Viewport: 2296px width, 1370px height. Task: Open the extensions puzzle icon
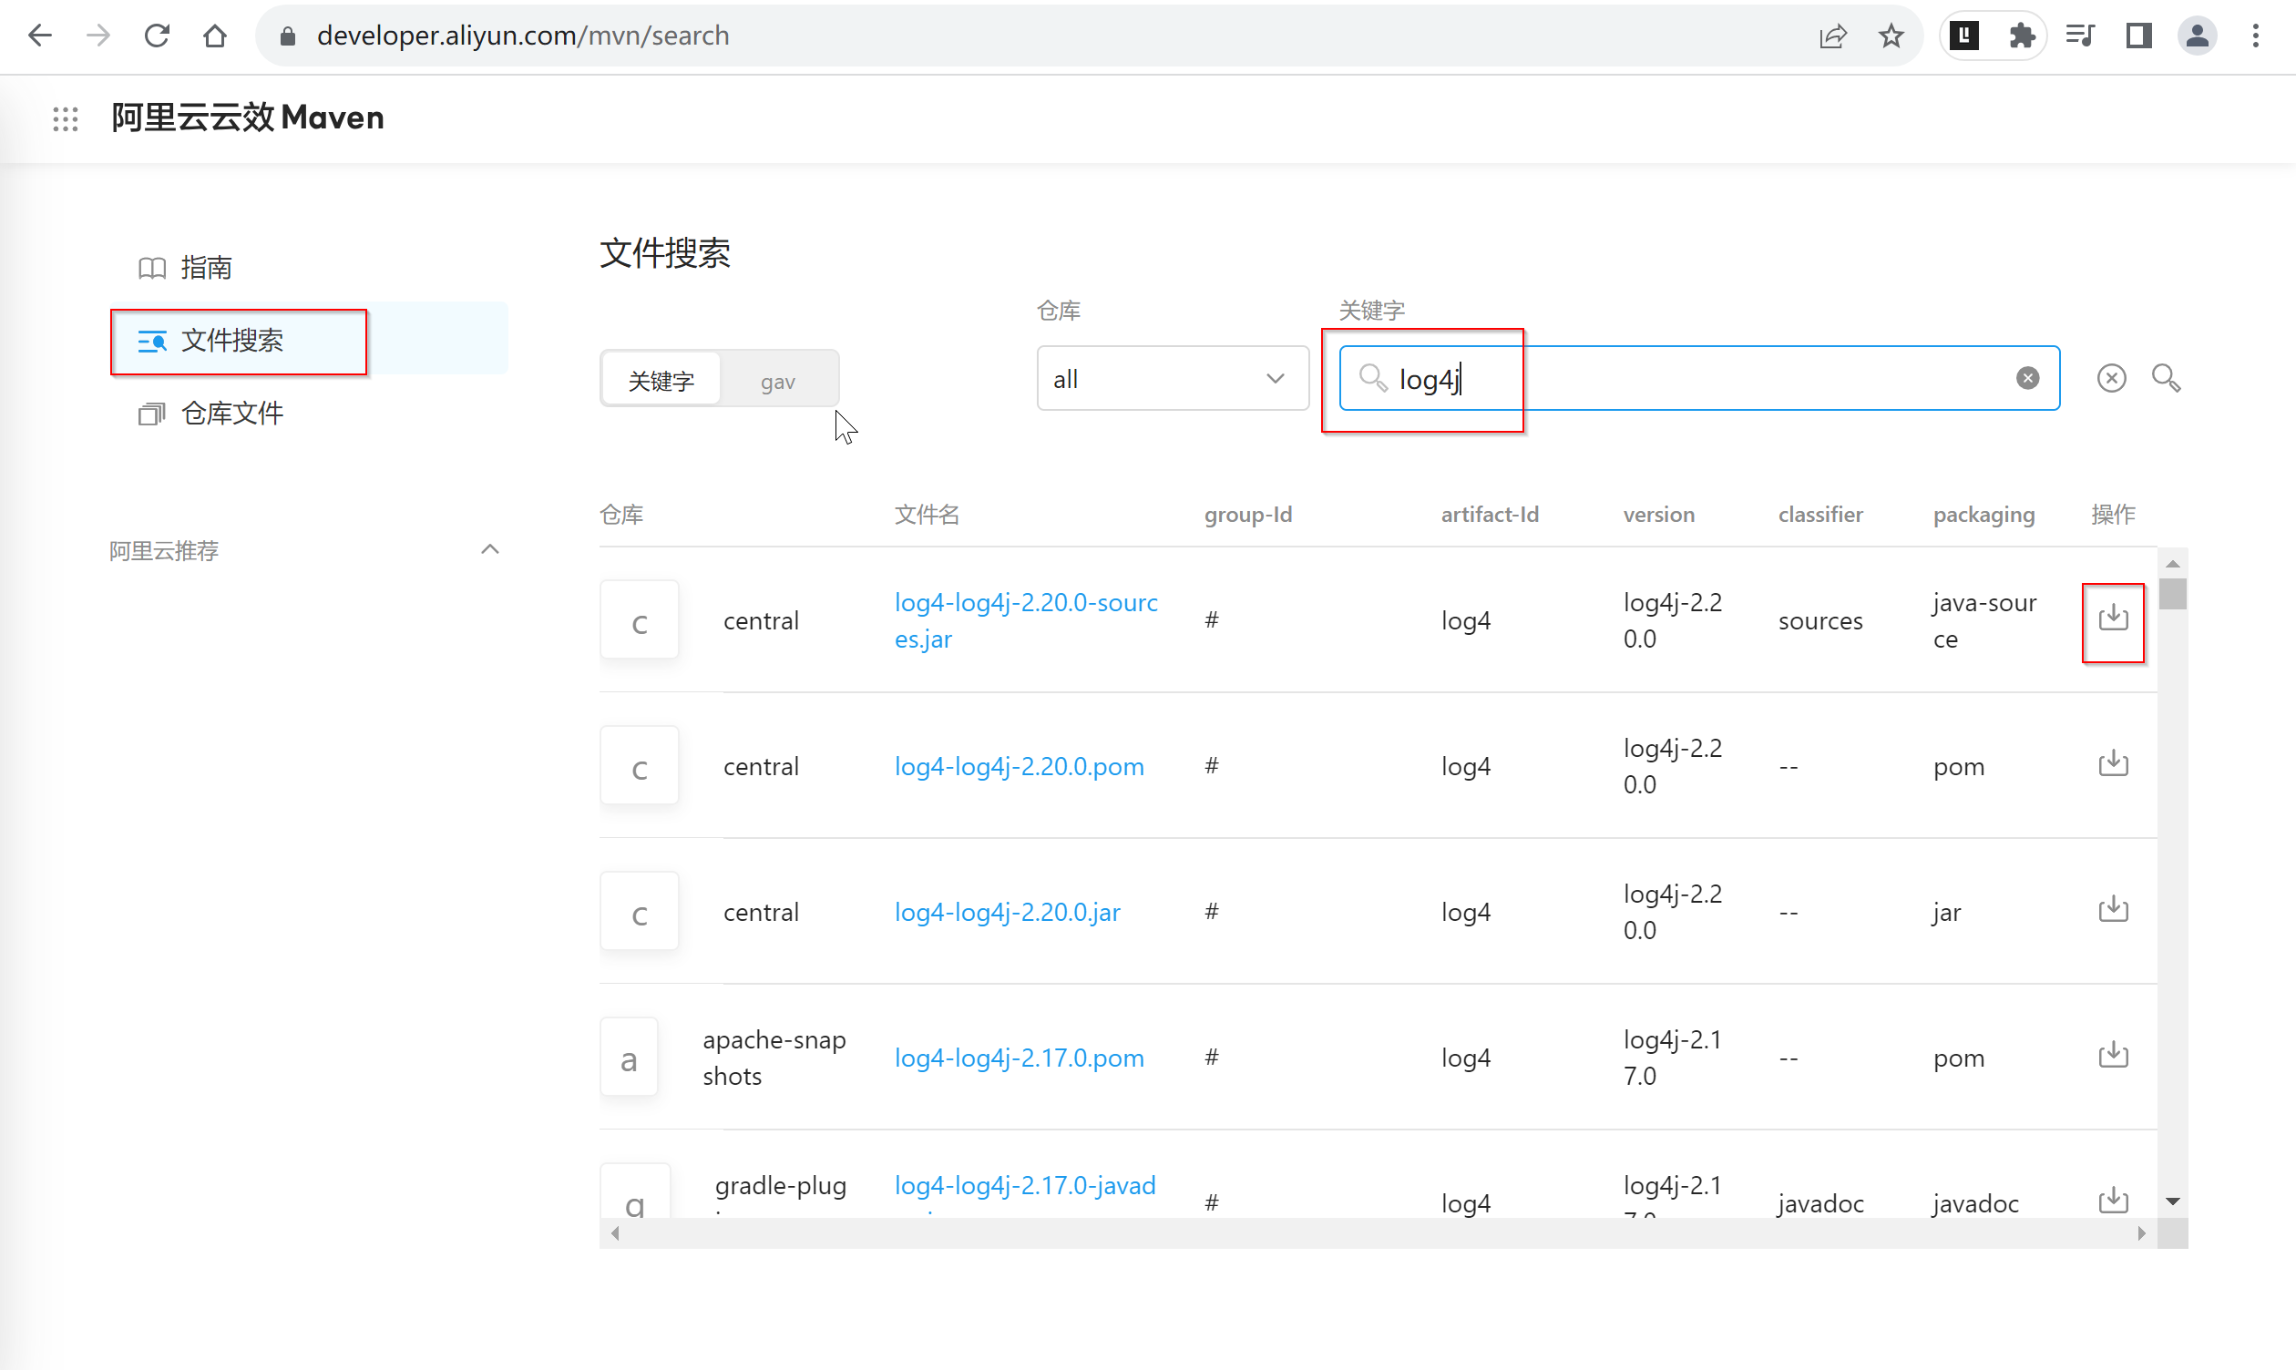tap(2022, 36)
